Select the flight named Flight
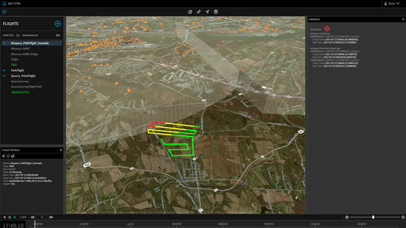This screenshot has height=228, width=406. [15, 59]
